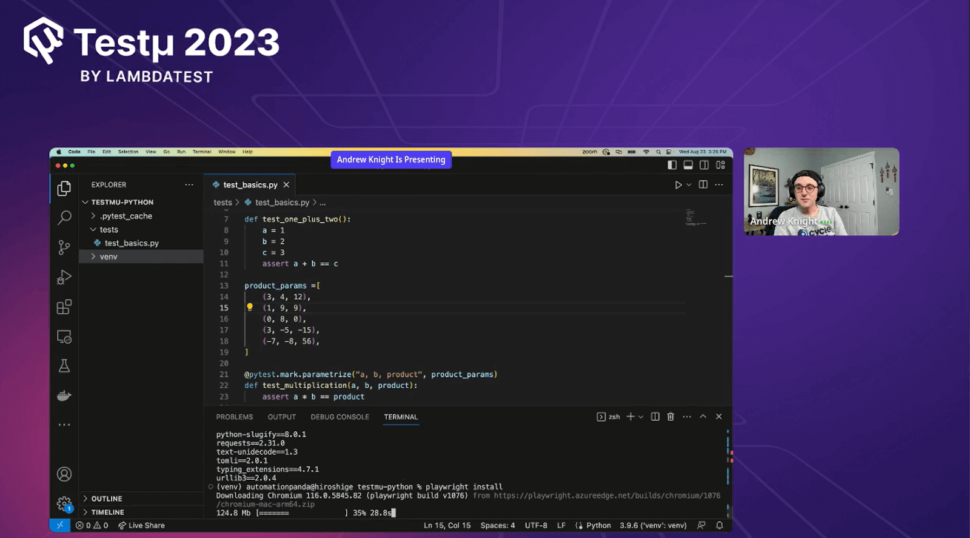970x538 pixels.
Task: Select Python interpreter 3.9.6 venv
Action: coord(653,525)
